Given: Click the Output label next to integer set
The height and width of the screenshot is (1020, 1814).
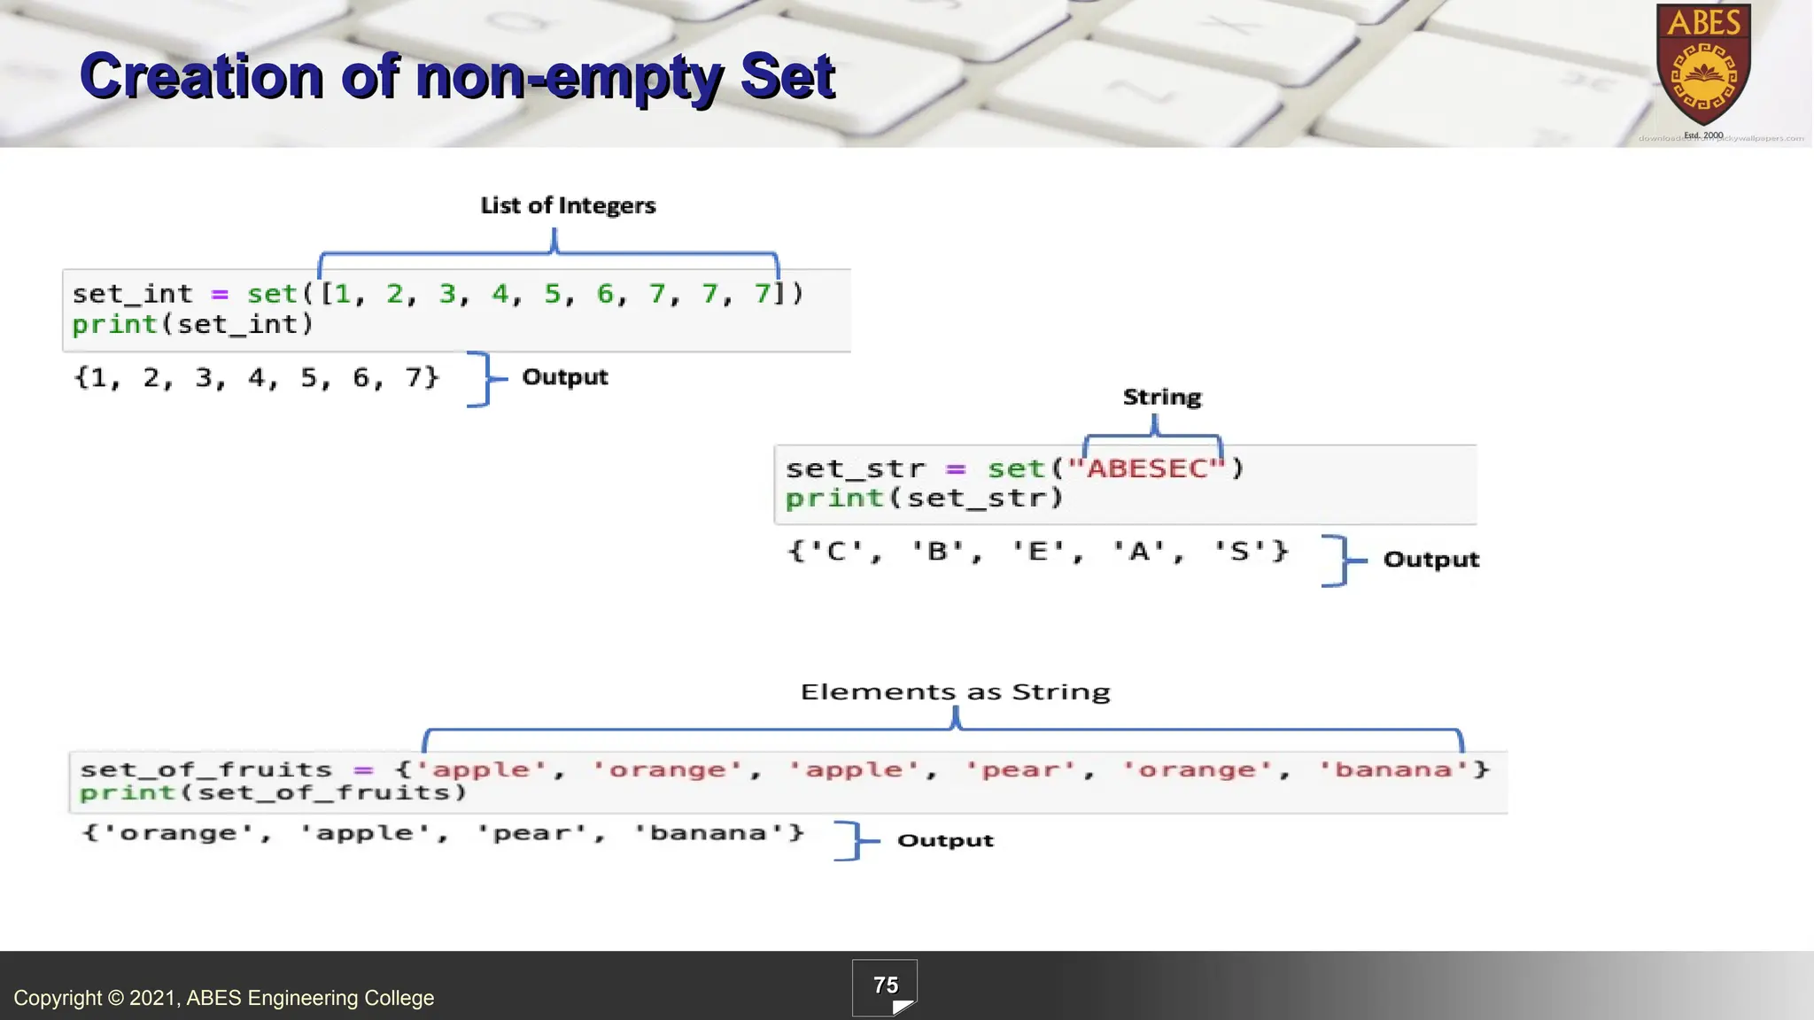Looking at the screenshot, I should coord(565,377).
